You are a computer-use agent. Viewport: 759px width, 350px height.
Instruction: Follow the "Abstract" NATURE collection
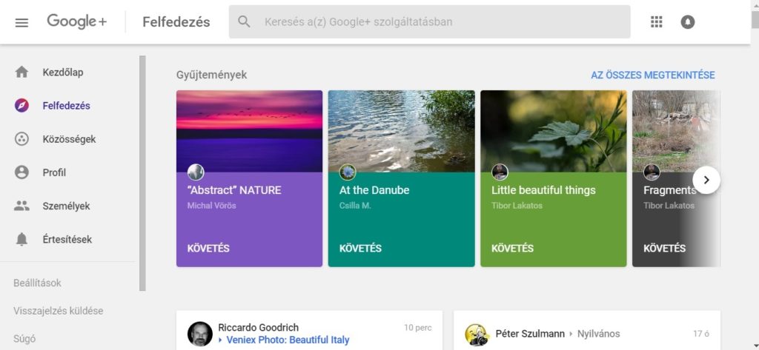click(x=208, y=249)
